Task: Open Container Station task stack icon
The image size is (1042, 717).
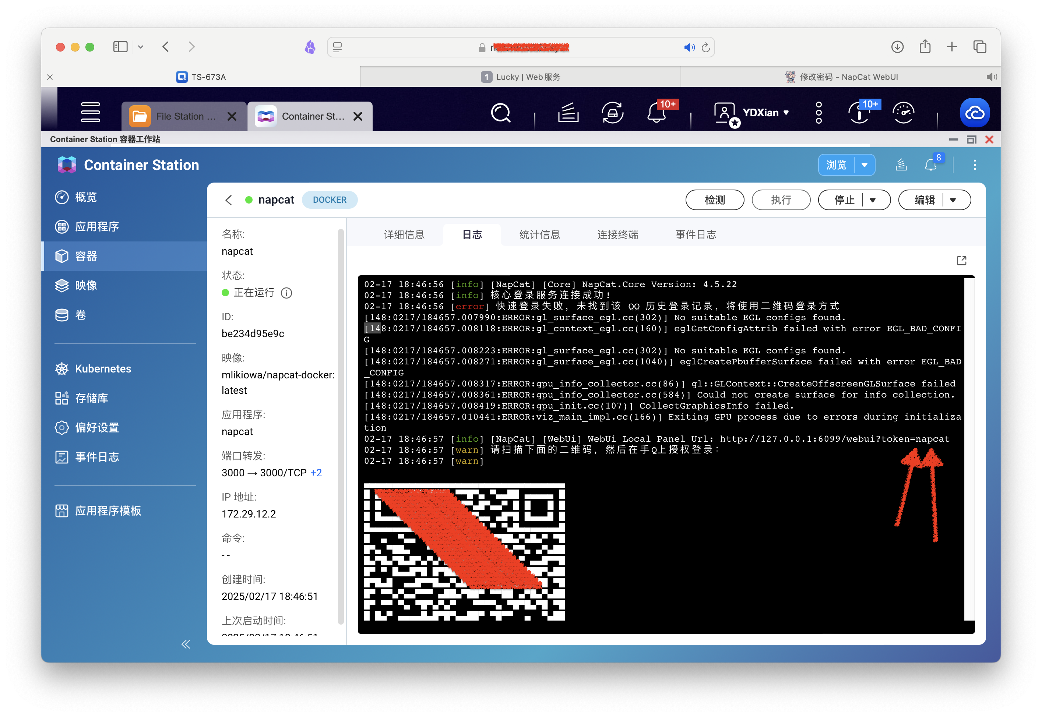Action: [x=901, y=165]
